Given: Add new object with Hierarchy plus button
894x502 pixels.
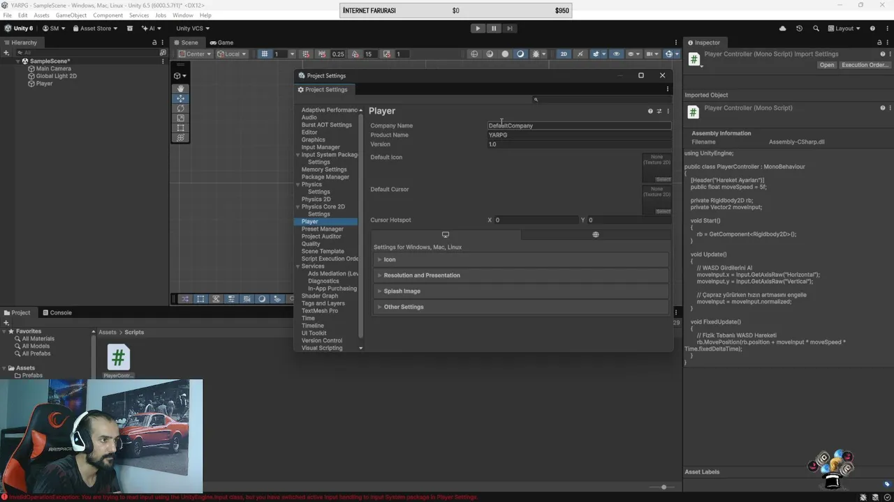Looking at the screenshot, I should 6,53.
